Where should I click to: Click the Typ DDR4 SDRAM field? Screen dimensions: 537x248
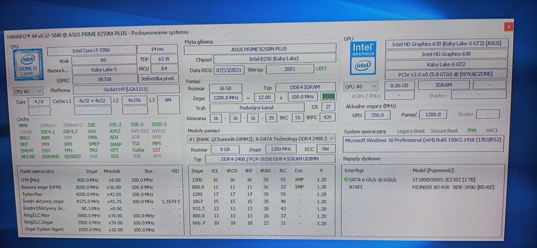(x=306, y=87)
